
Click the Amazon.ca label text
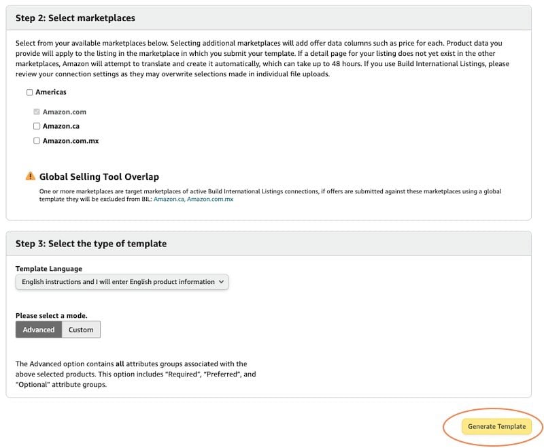pos(61,126)
